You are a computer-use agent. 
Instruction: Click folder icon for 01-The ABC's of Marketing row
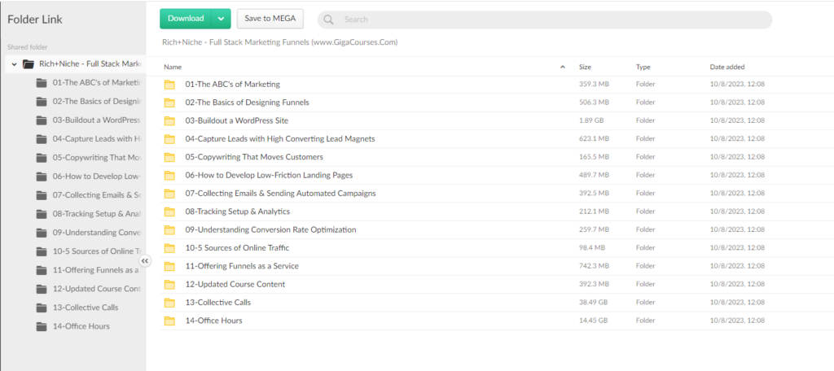click(x=169, y=84)
